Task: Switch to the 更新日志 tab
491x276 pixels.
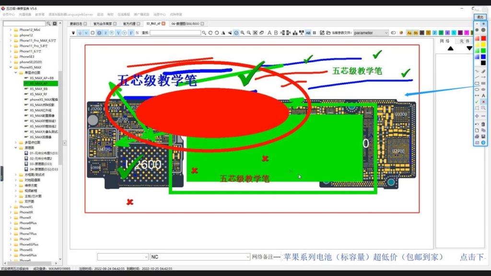Action: [76, 24]
